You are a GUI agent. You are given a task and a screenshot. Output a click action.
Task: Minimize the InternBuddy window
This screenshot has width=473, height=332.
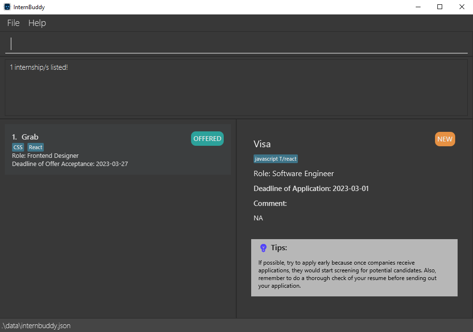tap(418, 7)
